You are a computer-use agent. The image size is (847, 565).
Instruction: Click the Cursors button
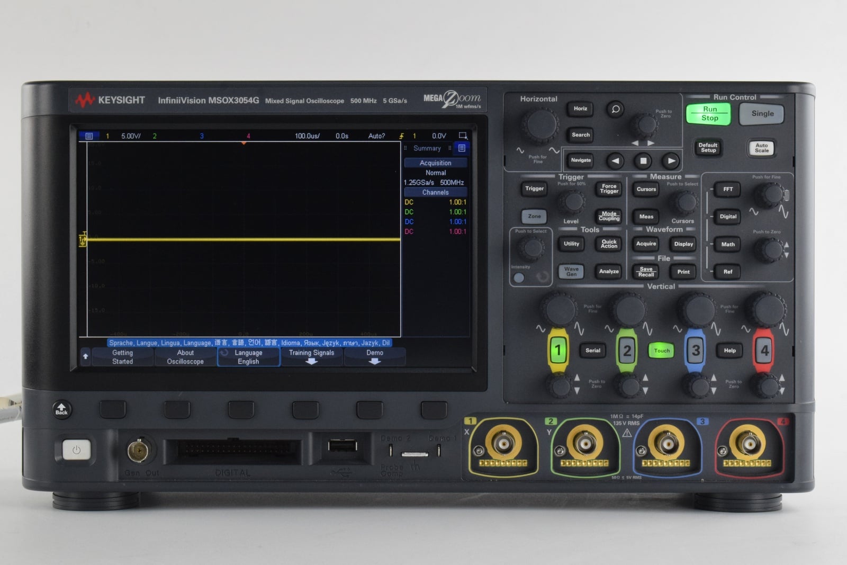point(646,189)
